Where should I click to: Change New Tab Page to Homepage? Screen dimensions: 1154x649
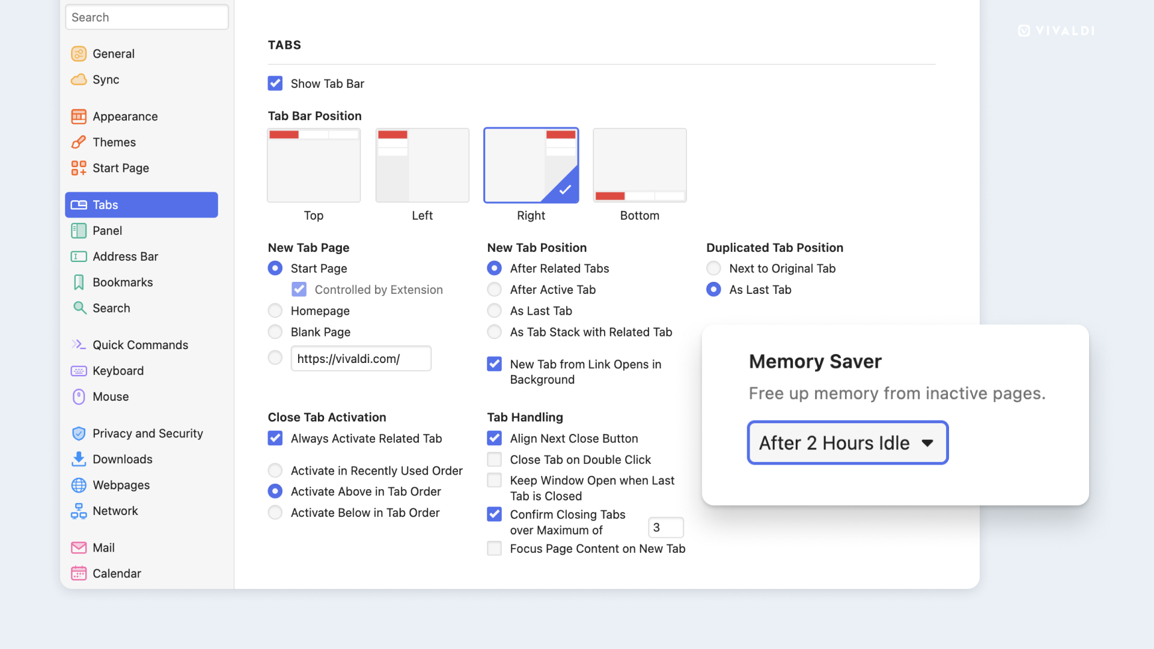coord(275,311)
